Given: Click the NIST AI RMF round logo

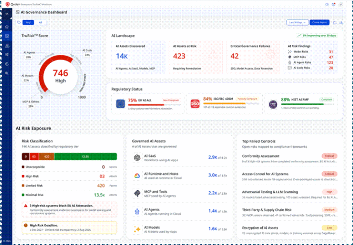Looking at the screenshot, I should (x=273, y=104).
